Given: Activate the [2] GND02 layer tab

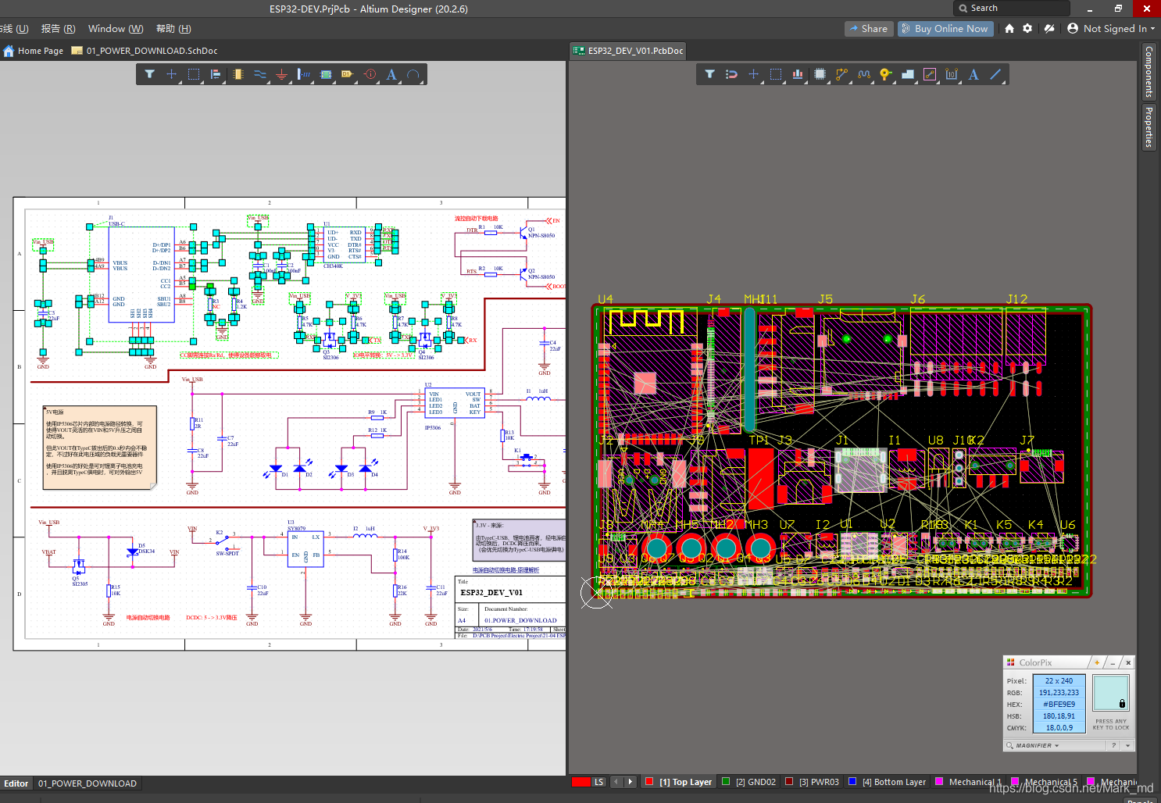Looking at the screenshot, I should (x=749, y=782).
